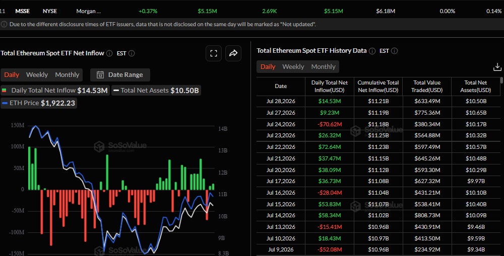Image resolution: width=504 pixels, height=256 pixels.
Task: Click the $6.18M value in MSSE row
Action: (x=386, y=11)
